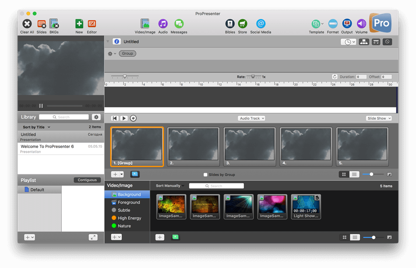
Task: Open the Slide Show dropdown
Action: click(379, 118)
